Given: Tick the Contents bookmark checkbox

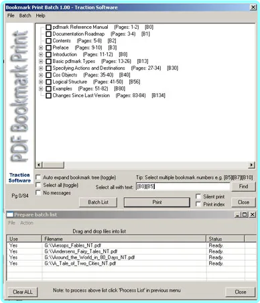Looking at the screenshot, I should tap(48, 41).
